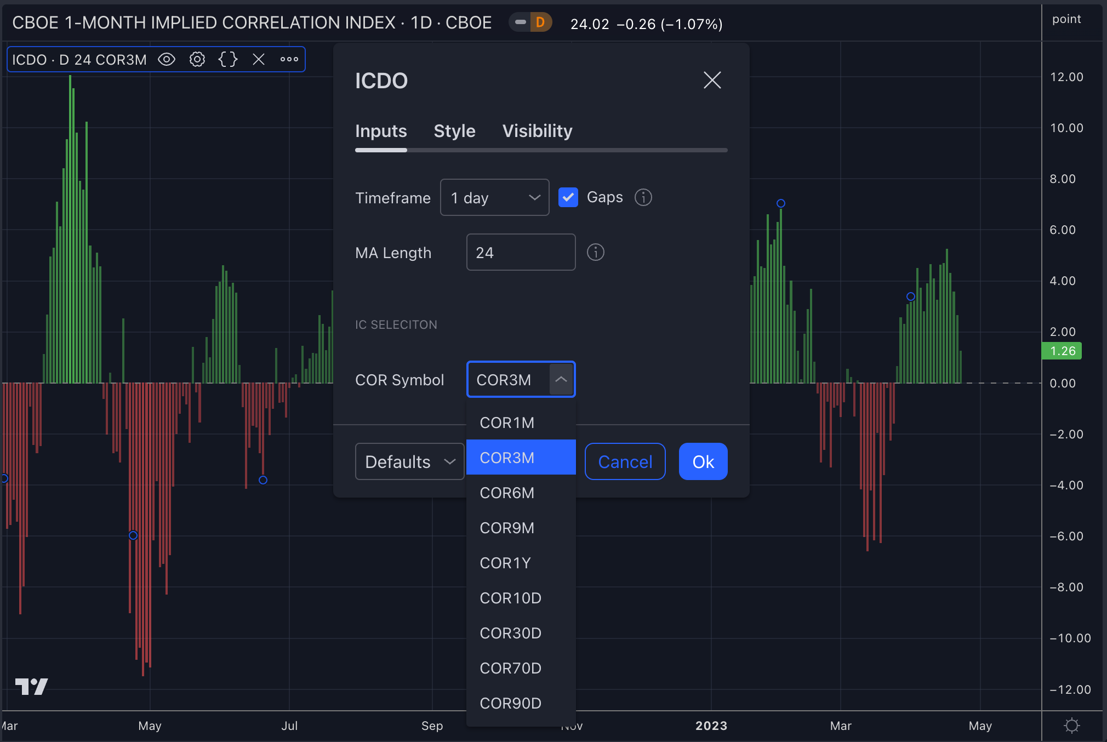Toggle the D delayed data badge
Viewport: 1107px width, 742px height.
click(540, 22)
